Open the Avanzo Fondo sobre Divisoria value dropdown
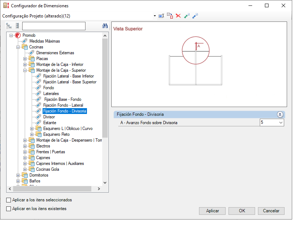This screenshot has height=225, width=298. point(280,123)
